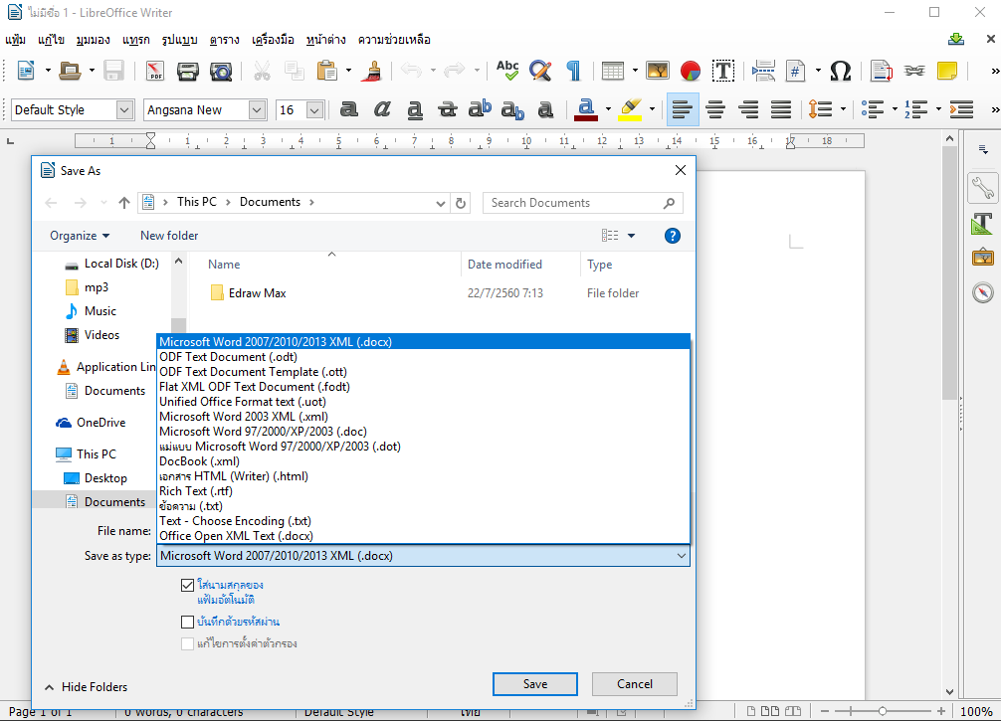
Task: Open the sidebar Navigator compass icon
Action: (x=983, y=292)
